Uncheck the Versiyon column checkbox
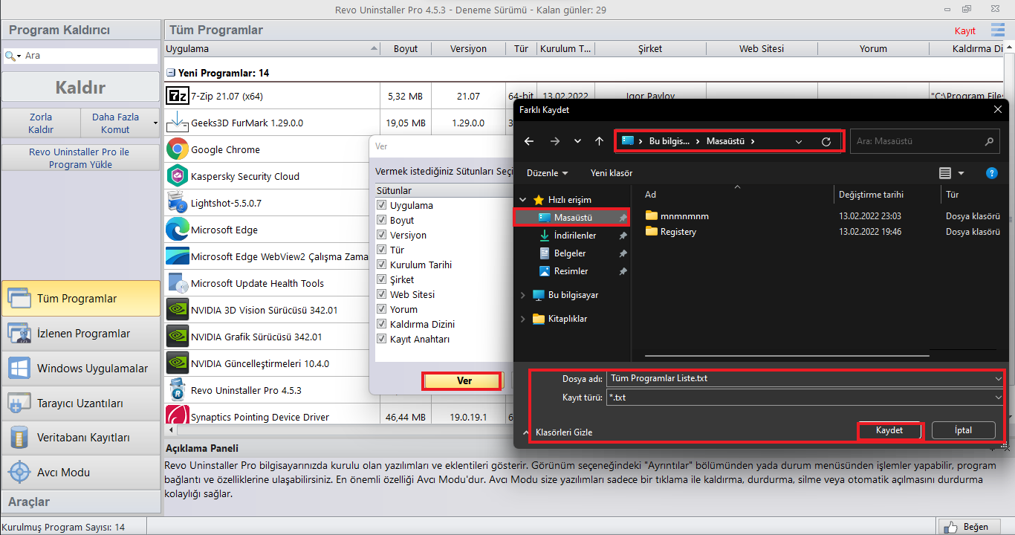 (382, 235)
